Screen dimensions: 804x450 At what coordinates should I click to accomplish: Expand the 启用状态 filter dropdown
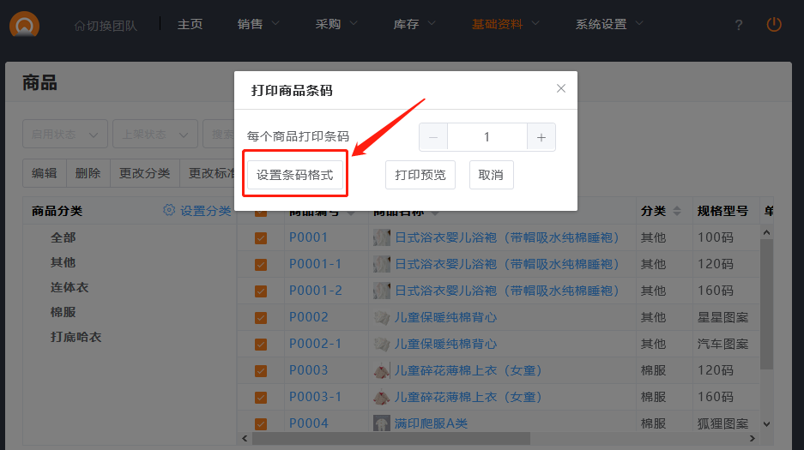pos(65,135)
